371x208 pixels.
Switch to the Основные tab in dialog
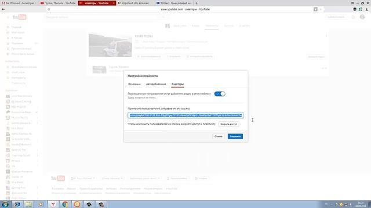pos(134,84)
